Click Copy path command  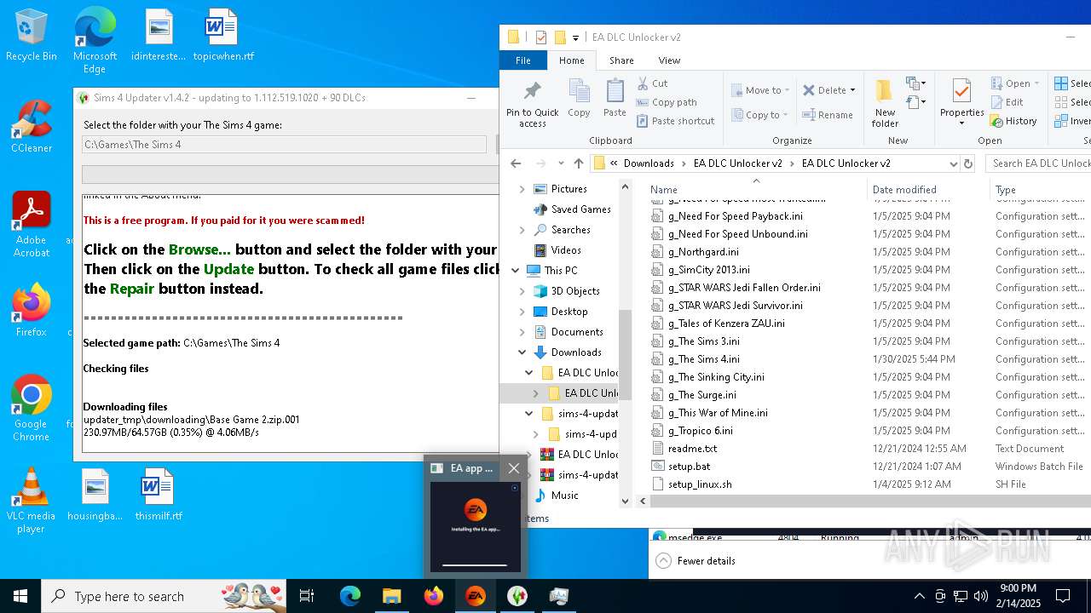click(x=667, y=102)
